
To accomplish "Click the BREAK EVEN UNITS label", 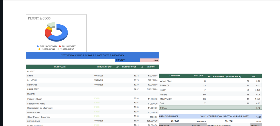I will coord(169,116).
